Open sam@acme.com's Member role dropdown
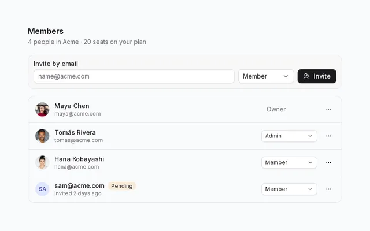This screenshot has height=231, width=370. click(x=289, y=189)
